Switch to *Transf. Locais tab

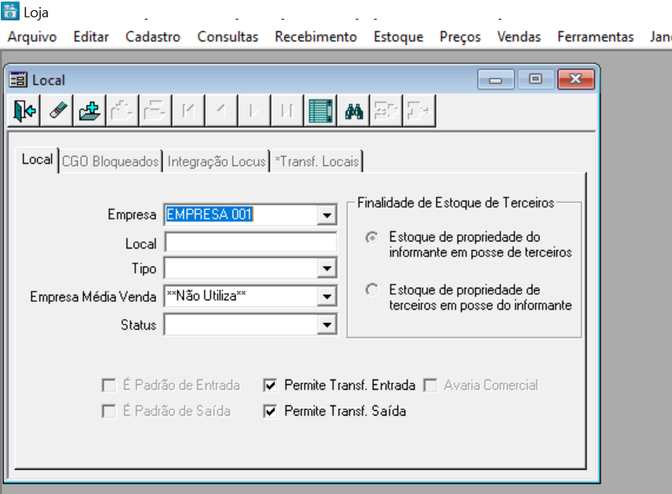click(316, 162)
